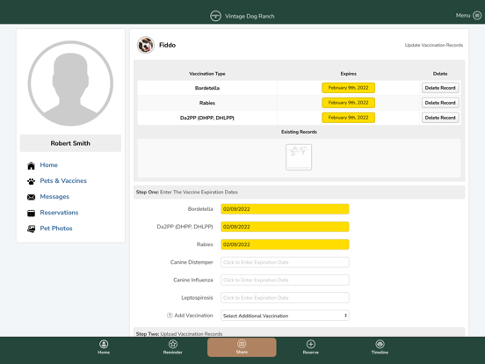Open Messages in sidebar
The image size is (485, 364).
coord(54,197)
